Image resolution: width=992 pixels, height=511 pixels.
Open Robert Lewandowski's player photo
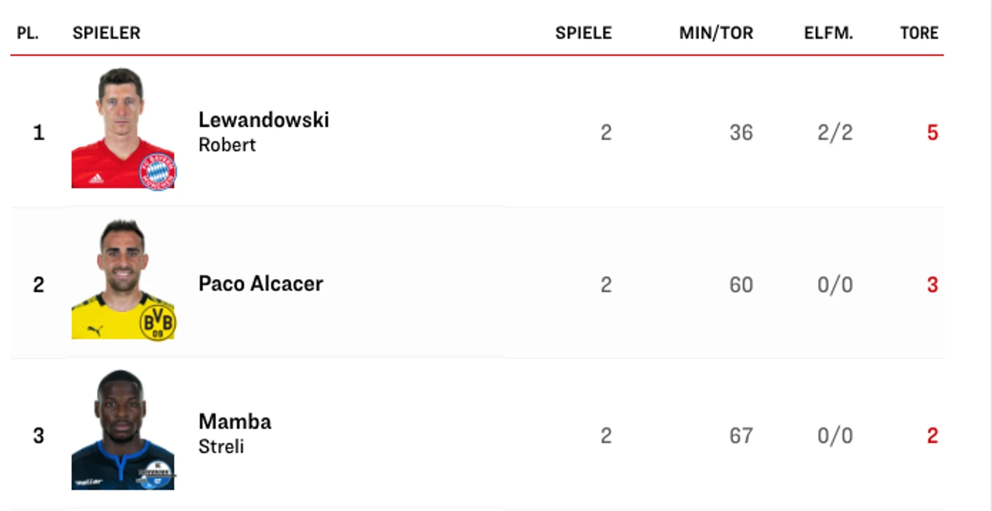123,128
